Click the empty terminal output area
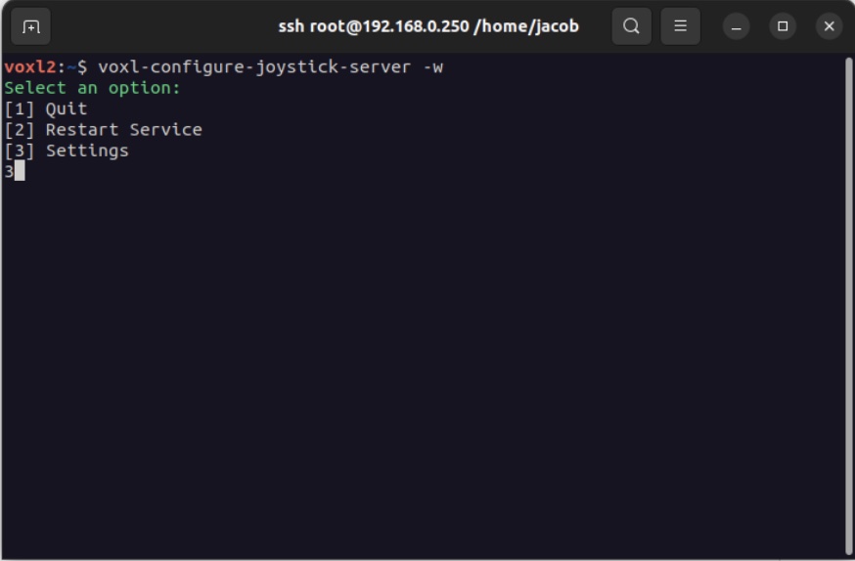 tap(421, 371)
